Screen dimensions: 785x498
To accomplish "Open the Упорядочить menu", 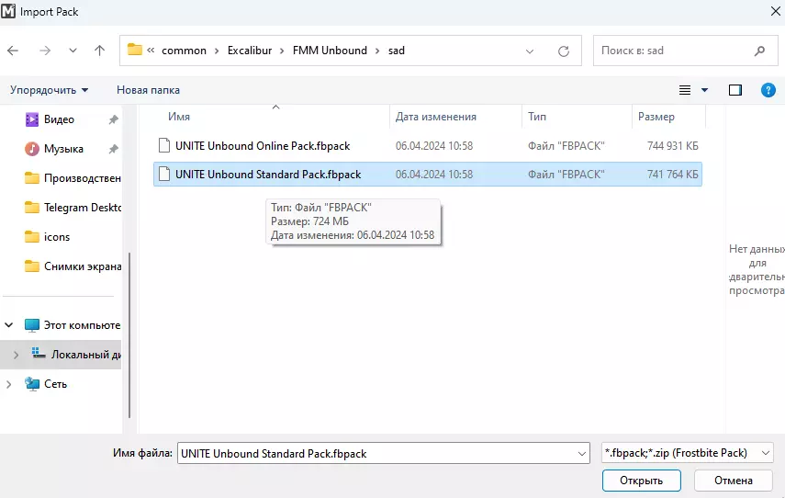I will click(x=49, y=90).
